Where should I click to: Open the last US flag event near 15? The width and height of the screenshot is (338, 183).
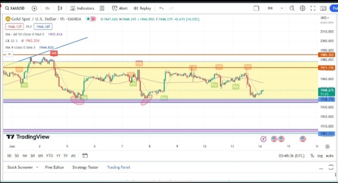click(303, 139)
